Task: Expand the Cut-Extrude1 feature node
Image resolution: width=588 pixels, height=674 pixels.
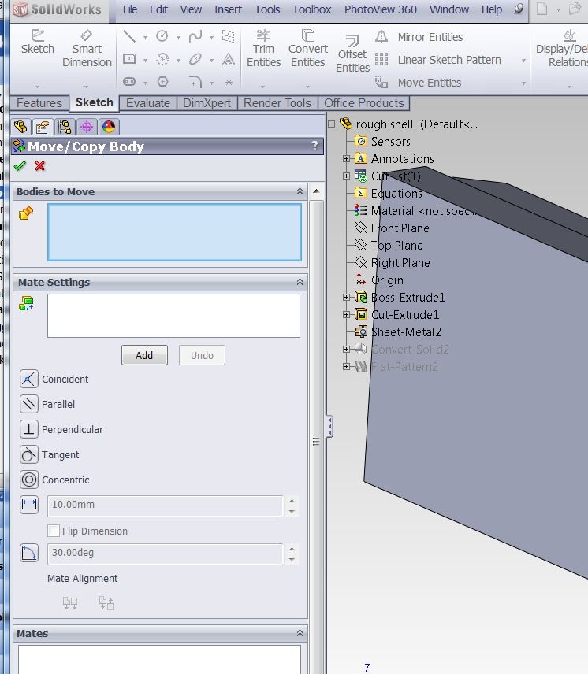Action: pyautogui.click(x=346, y=315)
